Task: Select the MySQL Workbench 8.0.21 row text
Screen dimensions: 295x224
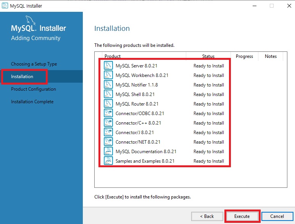Action: [142, 75]
